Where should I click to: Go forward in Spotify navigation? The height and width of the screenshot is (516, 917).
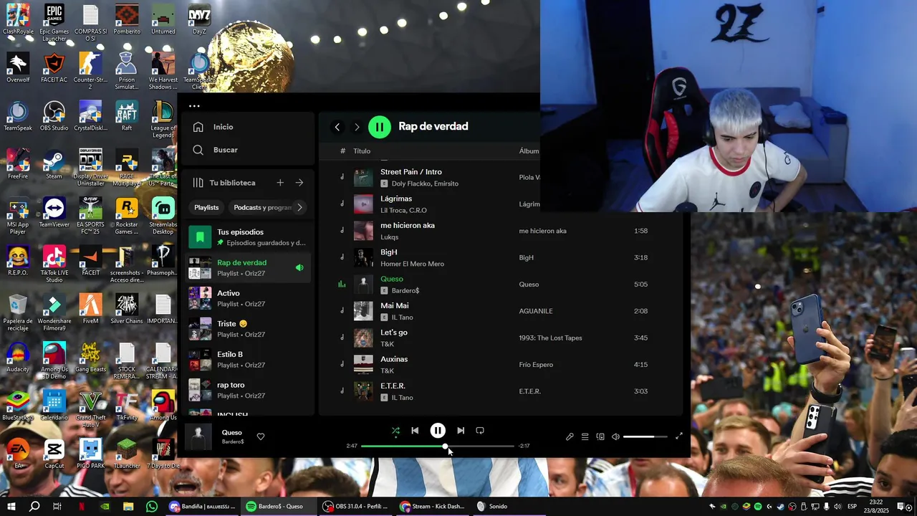coord(357,127)
